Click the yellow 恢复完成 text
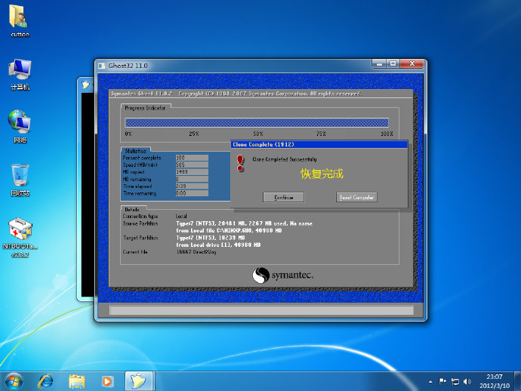 (x=322, y=174)
